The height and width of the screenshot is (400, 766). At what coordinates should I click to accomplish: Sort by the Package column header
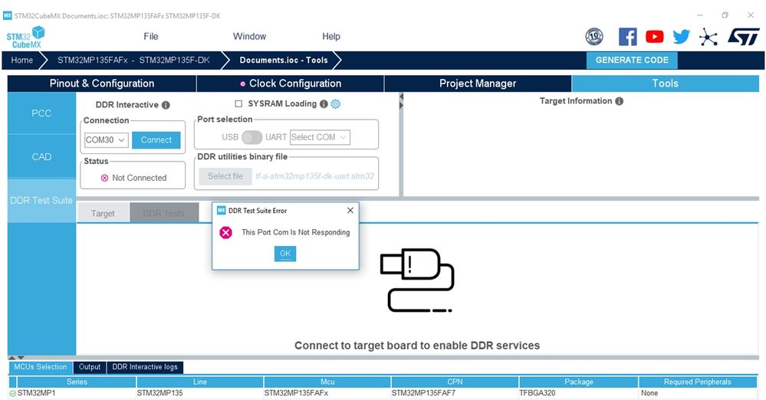579,382
